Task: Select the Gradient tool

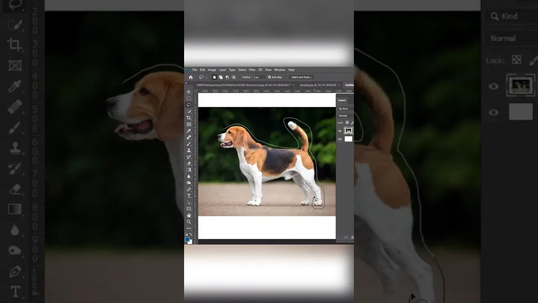Action: click(x=189, y=170)
